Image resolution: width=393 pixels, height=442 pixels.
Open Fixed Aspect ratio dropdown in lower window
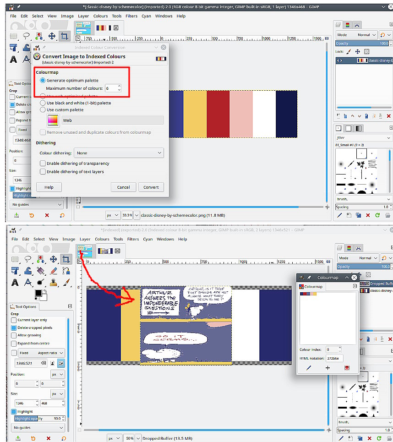tap(41, 353)
